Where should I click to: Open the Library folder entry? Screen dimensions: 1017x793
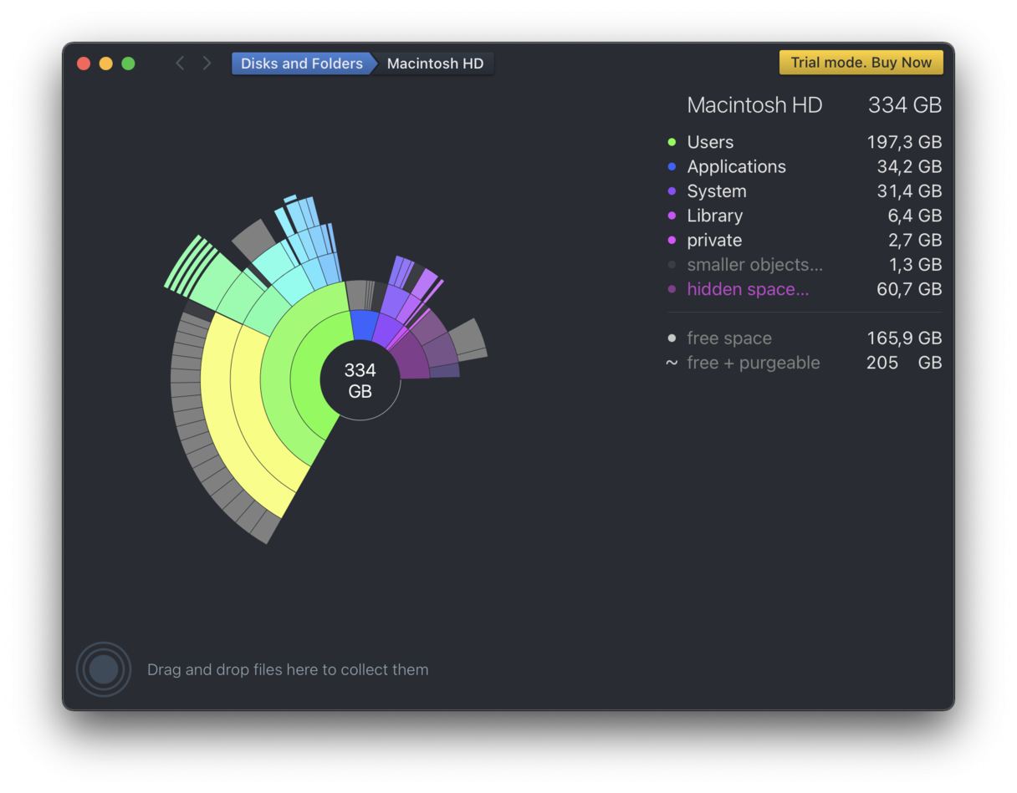(x=714, y=216)
